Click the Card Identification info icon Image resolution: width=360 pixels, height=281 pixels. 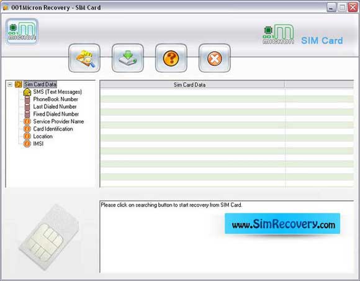(x=27, y=129)
